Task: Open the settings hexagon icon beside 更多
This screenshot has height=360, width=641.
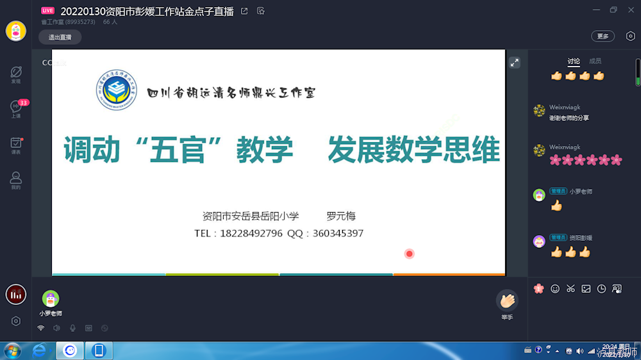Action: tap(630, 37)
